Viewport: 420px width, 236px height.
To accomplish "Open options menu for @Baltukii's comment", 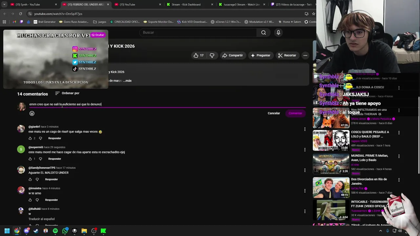I will point(305,211).
